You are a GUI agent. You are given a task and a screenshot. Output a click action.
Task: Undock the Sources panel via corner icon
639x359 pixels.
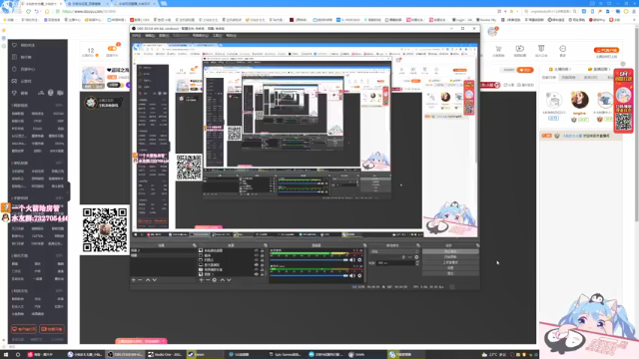[266, 245]
